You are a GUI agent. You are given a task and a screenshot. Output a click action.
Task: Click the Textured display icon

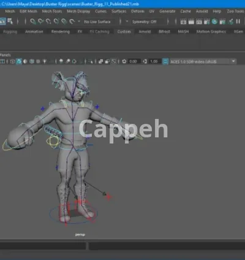pos(38,61)
